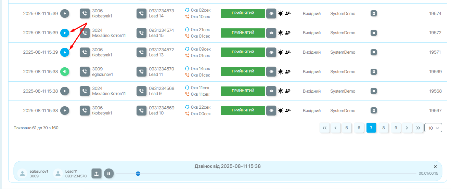Viewport: 451px width, 189px height.
Task: Toggle eye view button on call 19574
Action: 271,14
